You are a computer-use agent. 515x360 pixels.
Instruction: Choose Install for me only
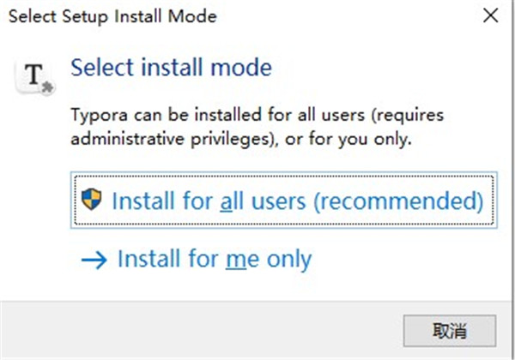[x=214, y=258]
